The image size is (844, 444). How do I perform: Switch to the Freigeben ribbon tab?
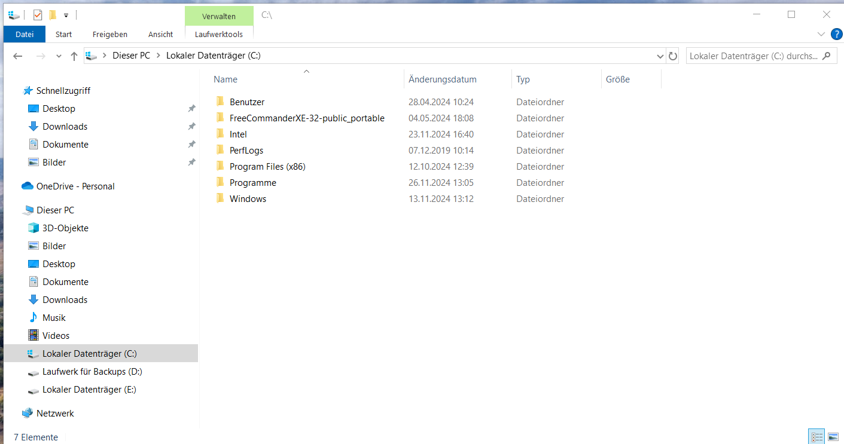click(110, 34)
